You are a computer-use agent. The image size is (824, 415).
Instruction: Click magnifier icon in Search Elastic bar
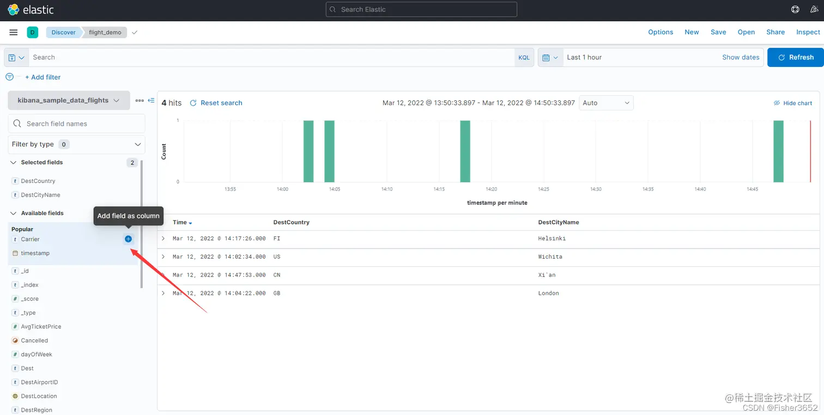point(333,9)
